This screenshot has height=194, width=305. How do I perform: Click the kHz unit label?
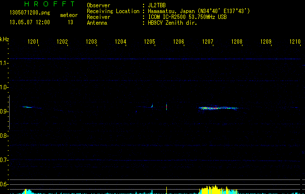pyautogui.click(x=4, y=39)
